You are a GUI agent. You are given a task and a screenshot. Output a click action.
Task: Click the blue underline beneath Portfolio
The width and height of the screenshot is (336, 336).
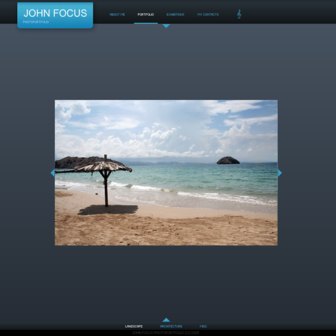(146, 23)
